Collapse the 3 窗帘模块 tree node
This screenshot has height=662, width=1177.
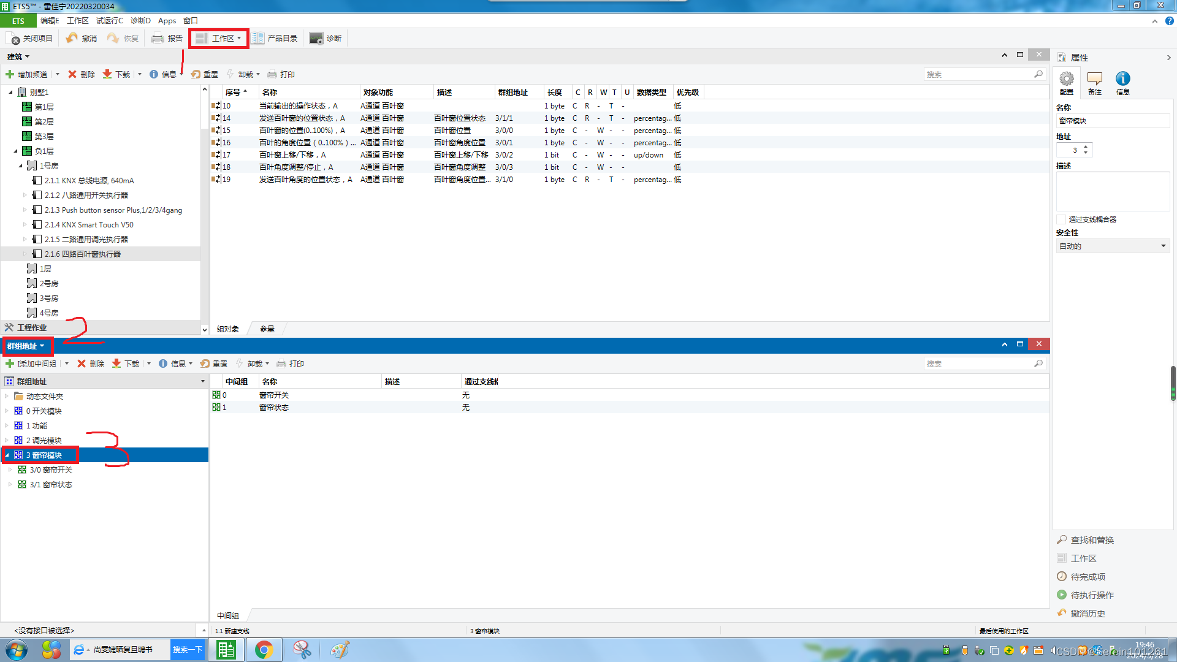click(7, 455)
